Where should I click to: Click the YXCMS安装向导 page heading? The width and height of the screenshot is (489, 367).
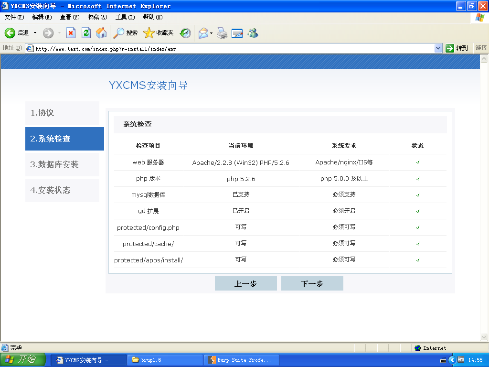tap(148, 85)
